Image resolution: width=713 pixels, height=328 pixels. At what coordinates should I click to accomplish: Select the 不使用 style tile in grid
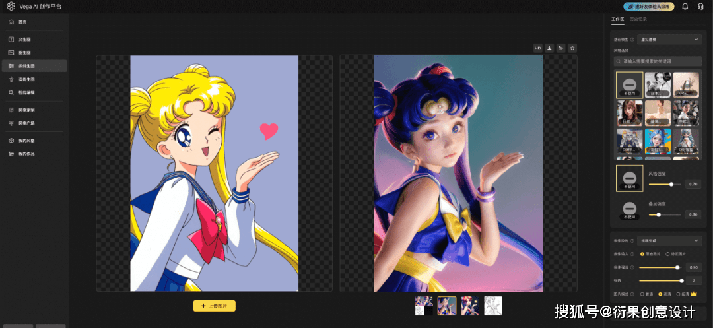tap(629, 85)
